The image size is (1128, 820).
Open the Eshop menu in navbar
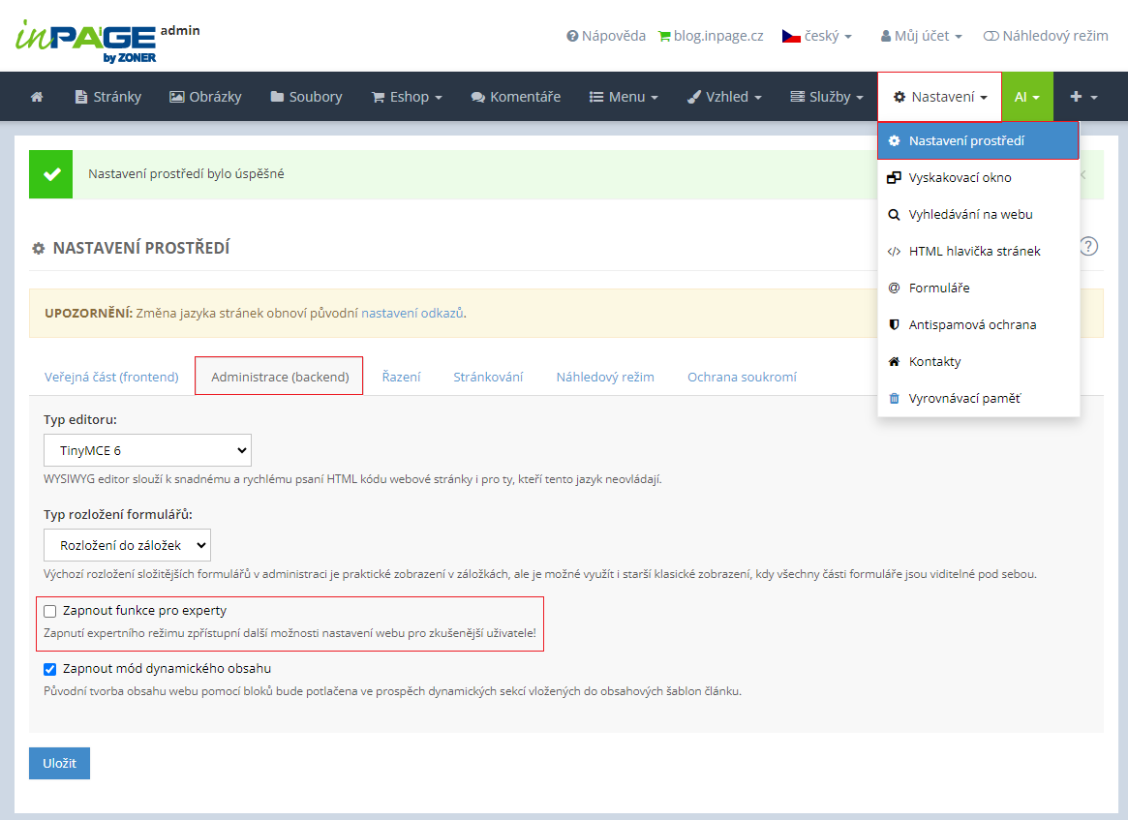pyautogui.click(x=407, y=97)
